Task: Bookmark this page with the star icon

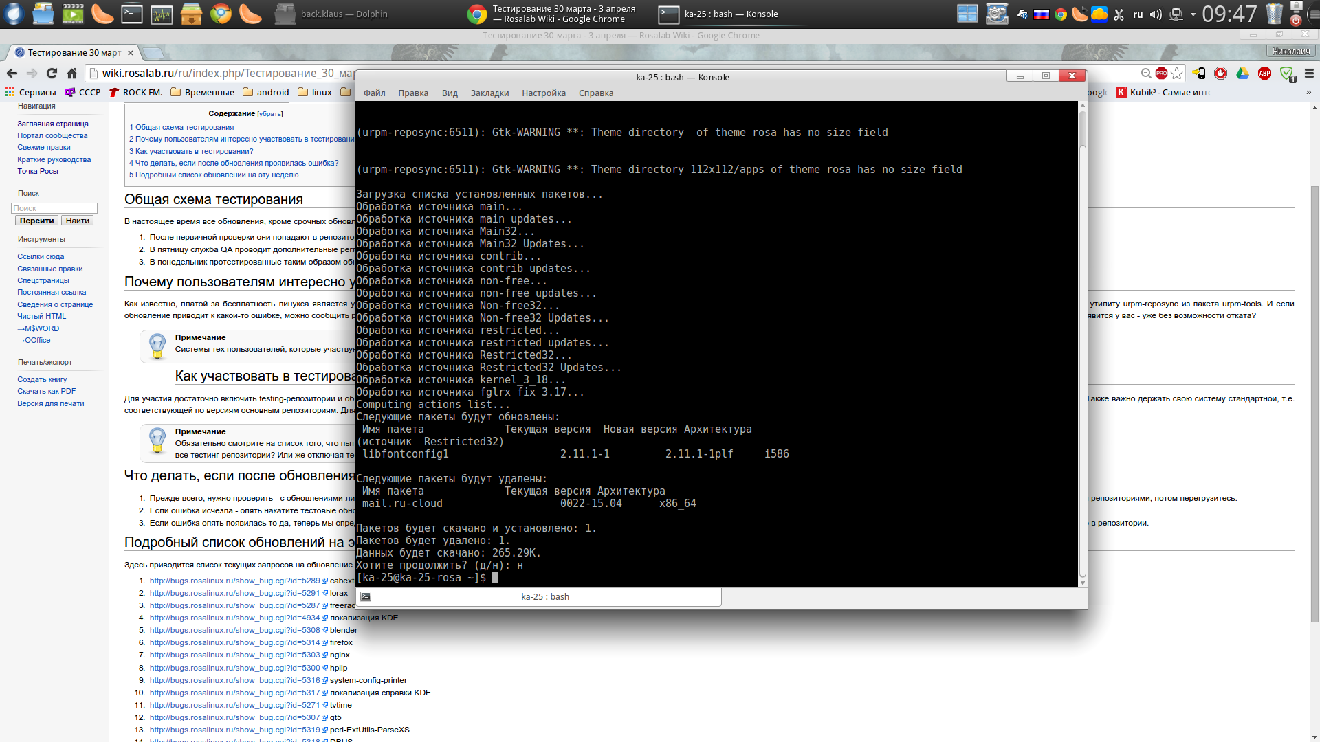Action: pos(1177,74)
